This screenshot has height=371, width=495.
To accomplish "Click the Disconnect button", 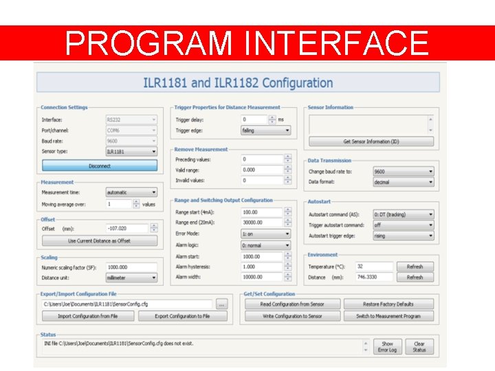I will [x=100, y=166].
